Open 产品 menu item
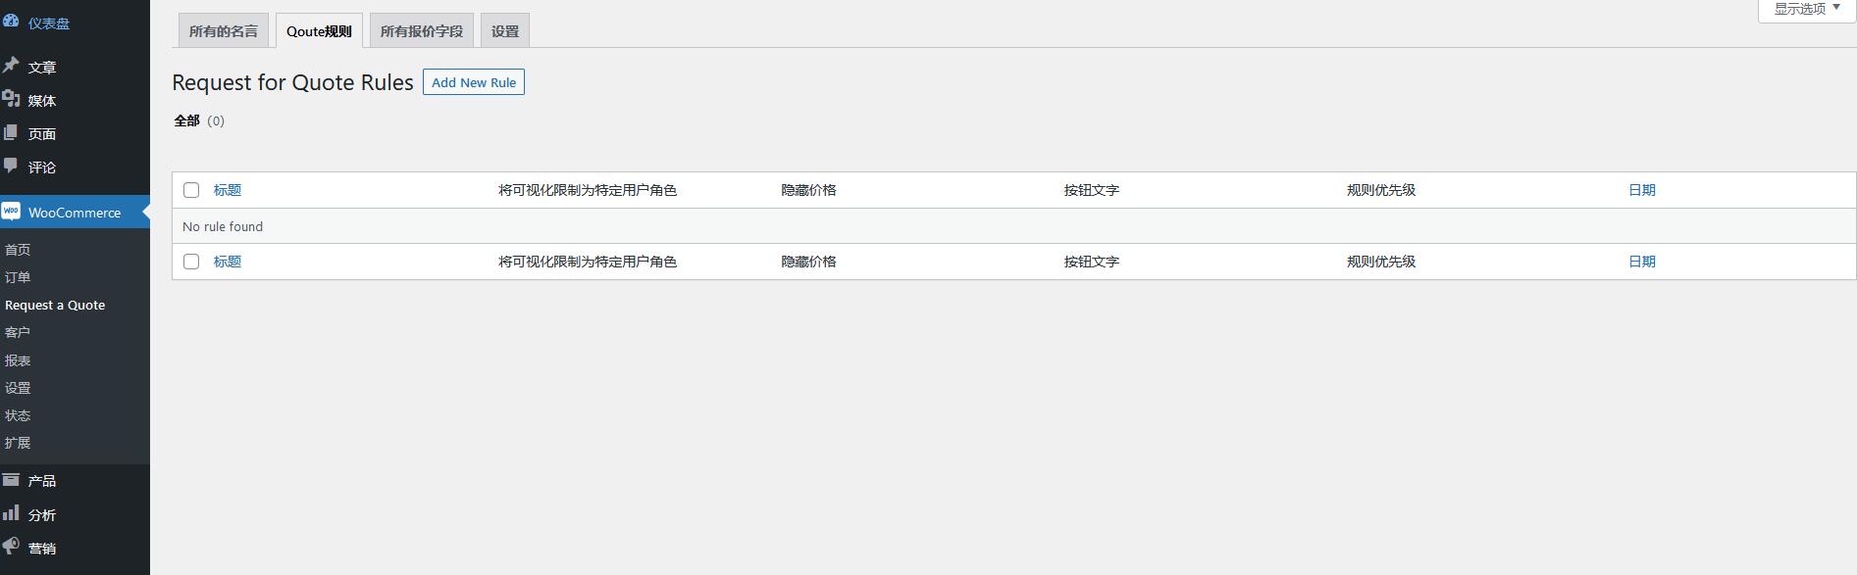 pos(42,481)
